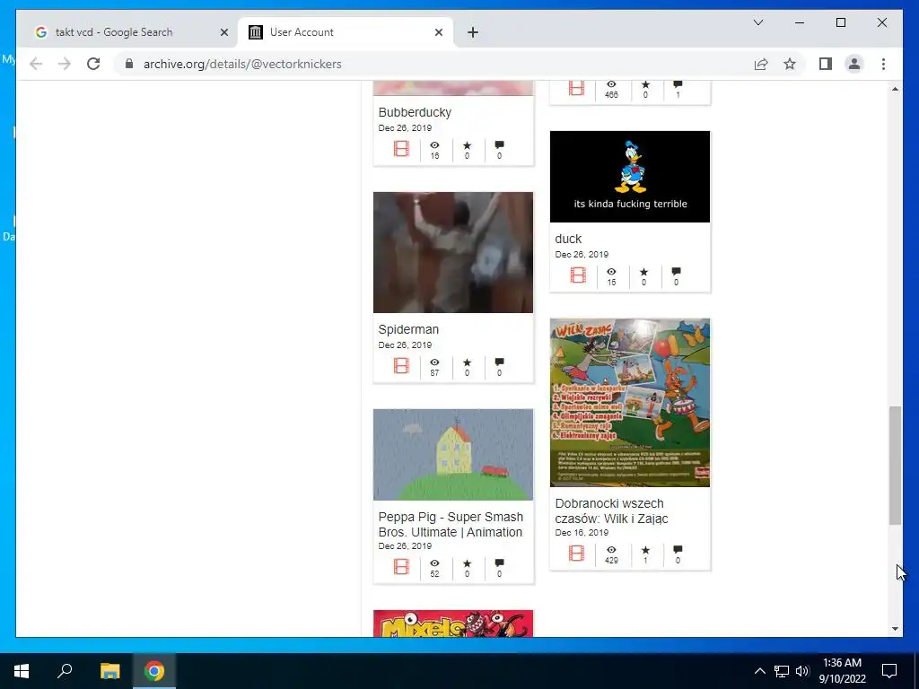Open the notification center icon
Screen dimensions: 919x689
click(x=889, y=671)
